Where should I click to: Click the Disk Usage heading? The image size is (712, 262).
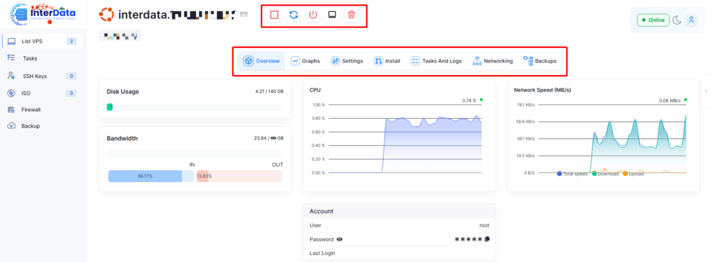122,91
